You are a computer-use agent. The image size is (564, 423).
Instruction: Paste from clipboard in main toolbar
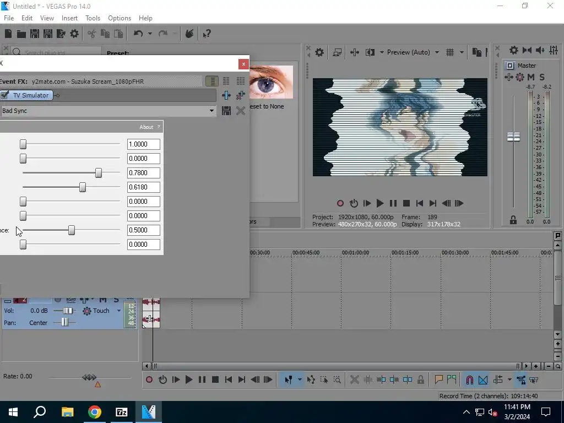coord(118,34)
